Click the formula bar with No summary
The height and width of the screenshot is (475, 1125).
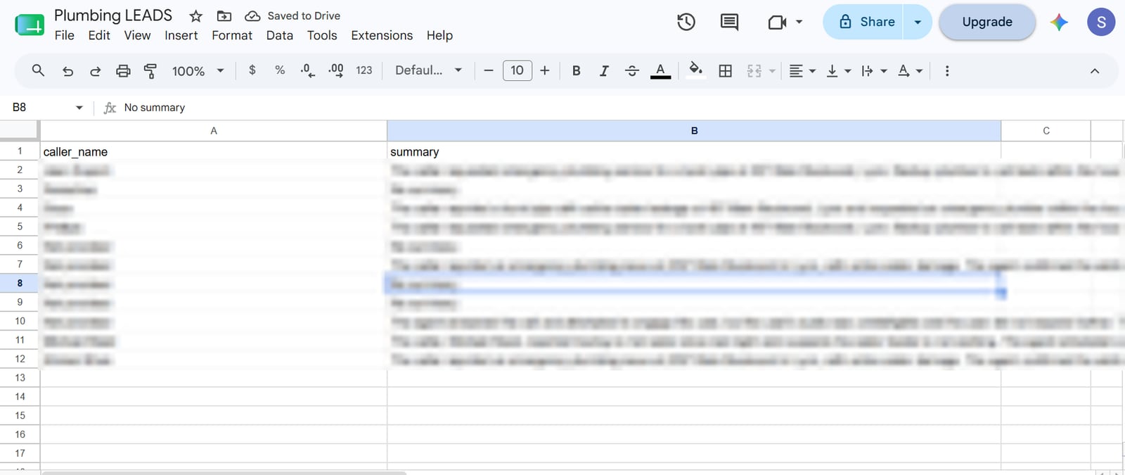[619, 107]
